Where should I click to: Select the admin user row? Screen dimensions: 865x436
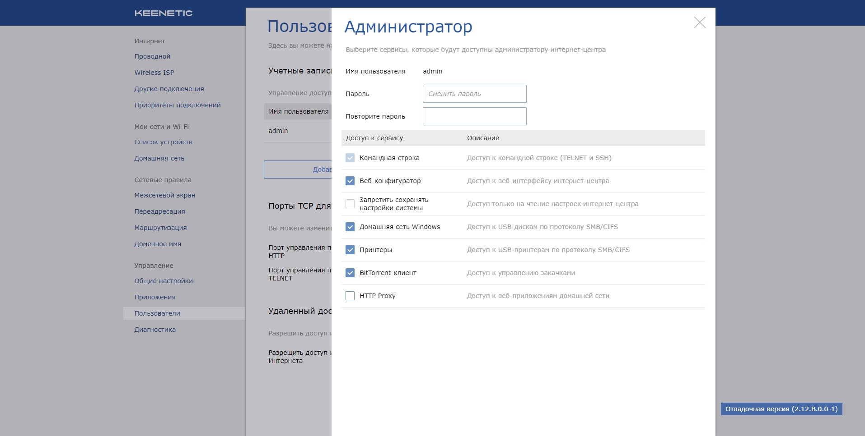coord(298,131)
